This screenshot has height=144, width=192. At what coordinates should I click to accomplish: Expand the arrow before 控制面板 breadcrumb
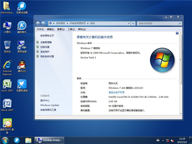[54, 23]
